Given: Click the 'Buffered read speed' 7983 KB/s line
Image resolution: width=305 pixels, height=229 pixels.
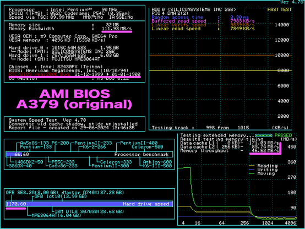Looking at the screenshot, I should pos(203,21).
